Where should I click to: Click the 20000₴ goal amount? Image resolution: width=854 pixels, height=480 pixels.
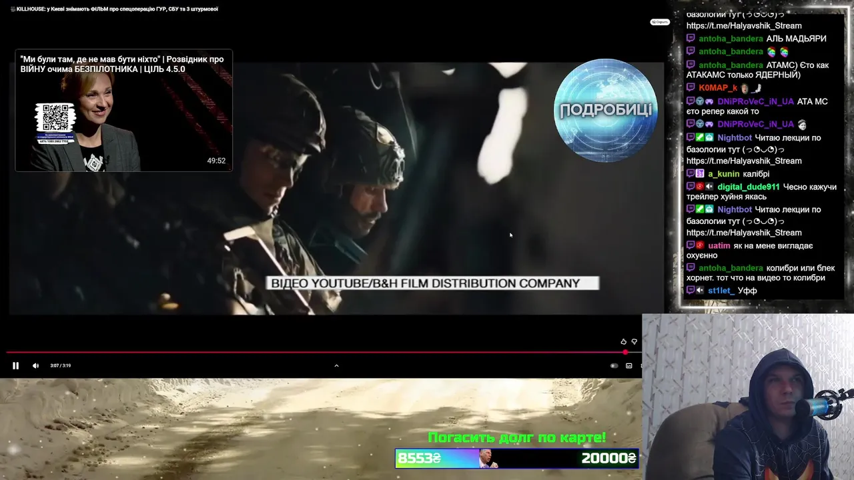coord(608,458)
